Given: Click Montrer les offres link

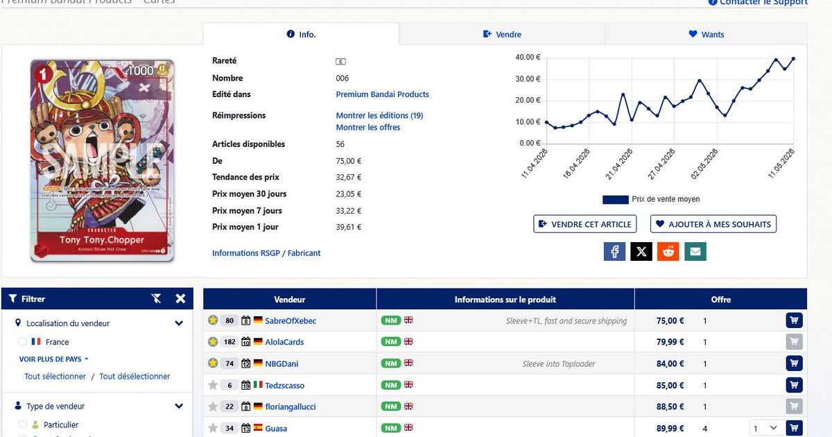Looking at the screenshot, I should 368,127.
